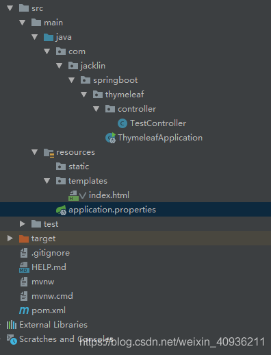Click the jacklin package icon
The image size is (271, 355).
[73, 66]
